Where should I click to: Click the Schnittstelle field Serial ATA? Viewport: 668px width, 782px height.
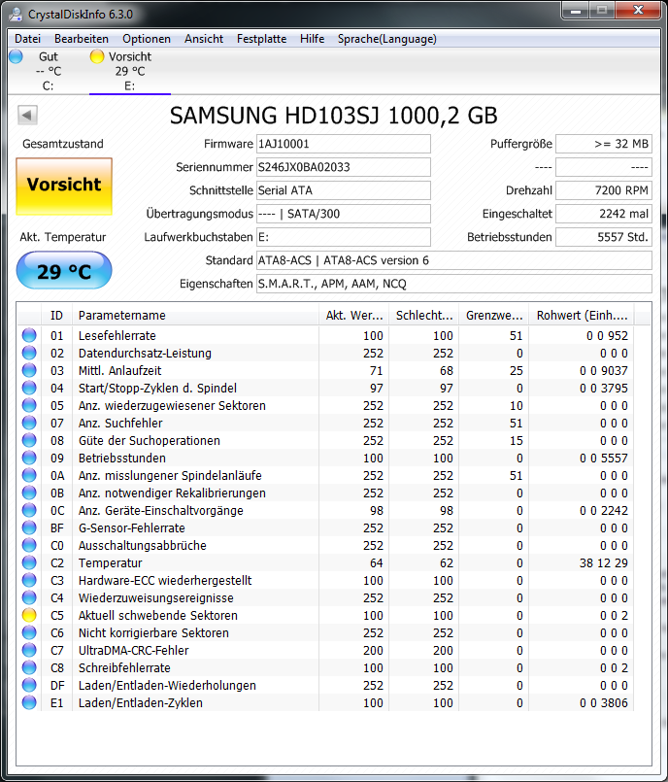point(344,190)
